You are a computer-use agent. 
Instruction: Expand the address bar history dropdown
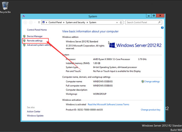(117, 22)
